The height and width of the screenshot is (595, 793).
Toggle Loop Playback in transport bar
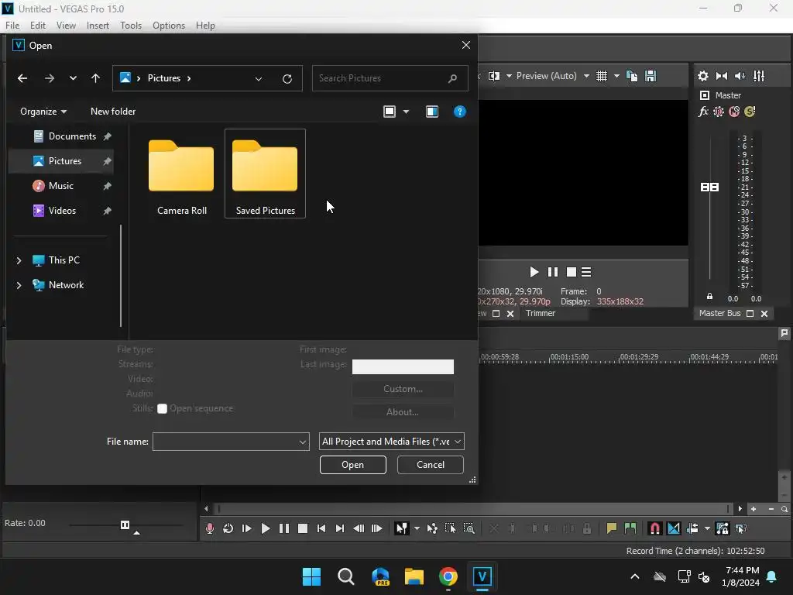[x=228, y=528]
